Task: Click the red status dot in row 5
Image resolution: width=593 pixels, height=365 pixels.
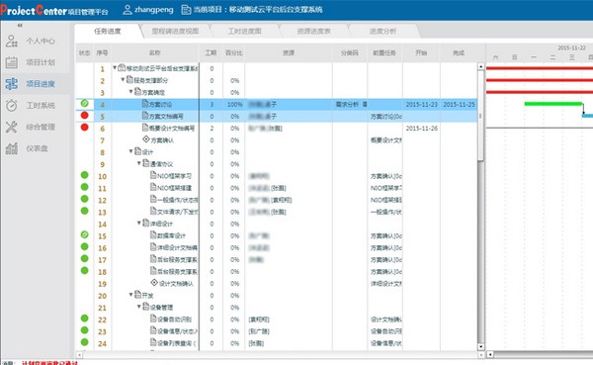Action: click(85, 116)
